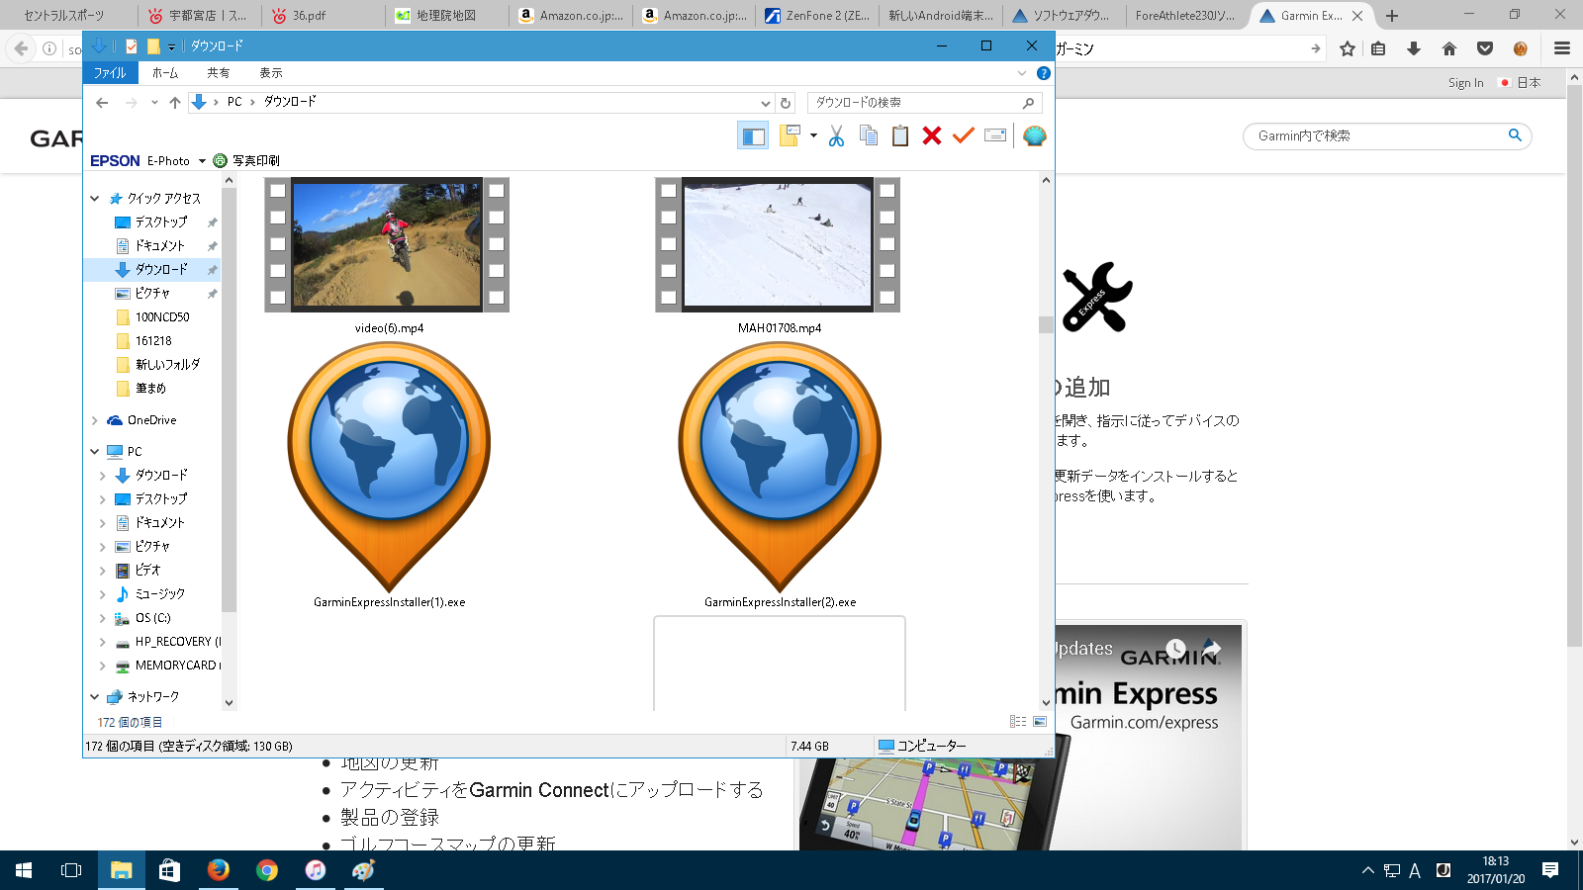
Task: Open the 表示 ribbon tab
Action: 271,73
